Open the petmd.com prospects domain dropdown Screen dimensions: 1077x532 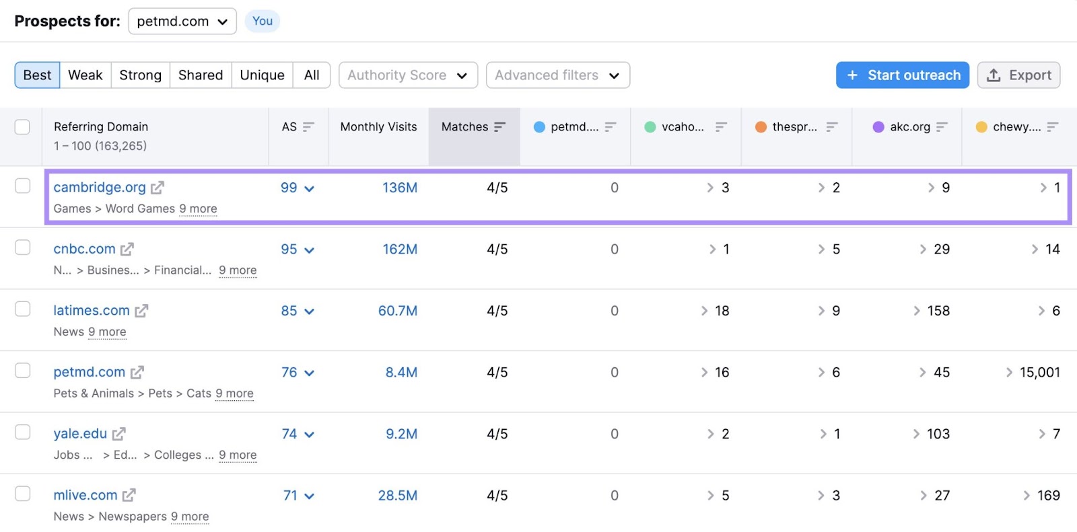(182, 22)
